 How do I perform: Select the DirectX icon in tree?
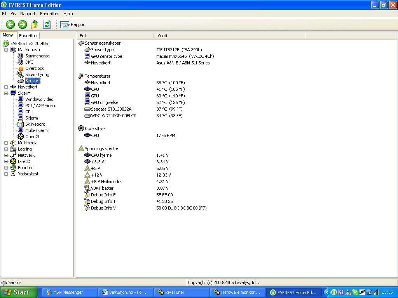[13, 161]
